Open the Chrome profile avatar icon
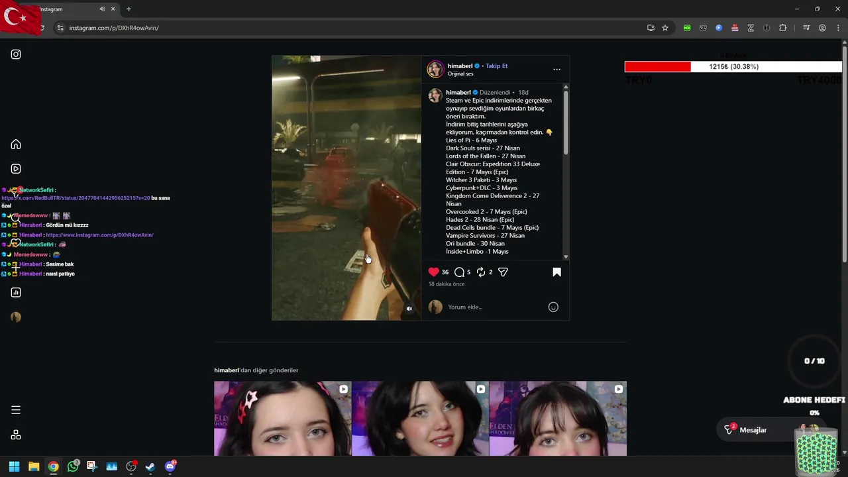The image size is (848, 477). click(822, 28)
